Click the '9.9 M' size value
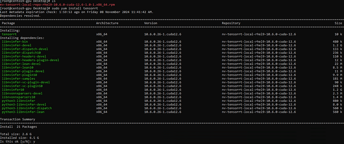This screenshot has height=144, width=344. [x=337, y=75]
